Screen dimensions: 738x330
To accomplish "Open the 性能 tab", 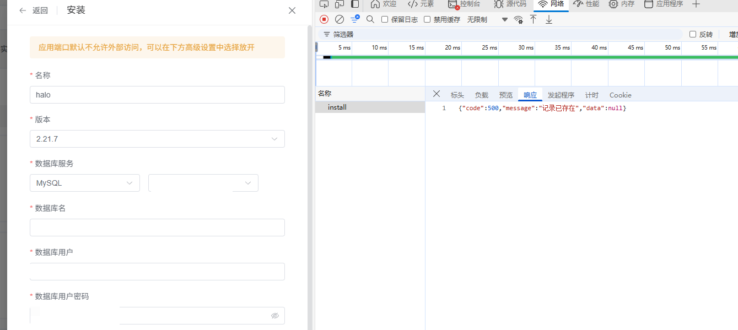I will pos(586,4).
